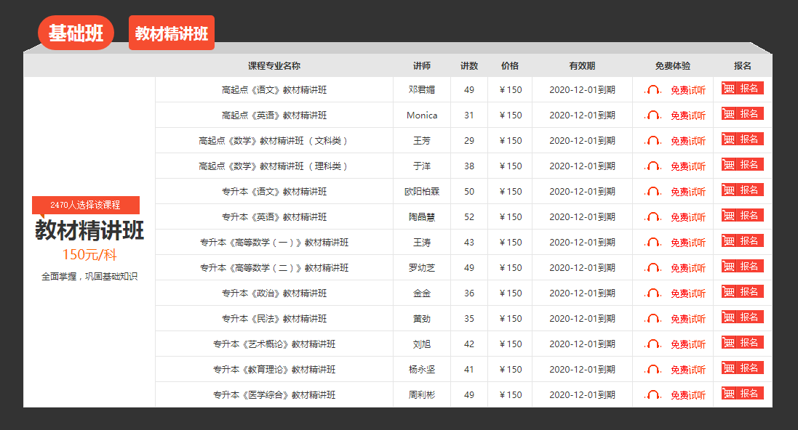Enroll via 报名 in 高起点《数学》文科类
The height and width of the screenshot is (430, 798).
(743, 139)
